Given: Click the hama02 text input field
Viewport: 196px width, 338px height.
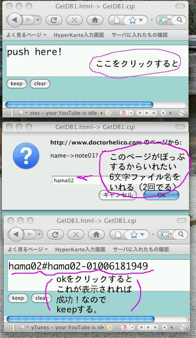Looking at the screenshot, I should point(116,180).
